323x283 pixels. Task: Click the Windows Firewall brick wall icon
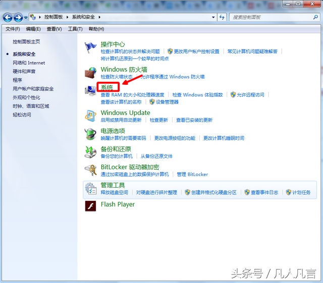[90, 73]
